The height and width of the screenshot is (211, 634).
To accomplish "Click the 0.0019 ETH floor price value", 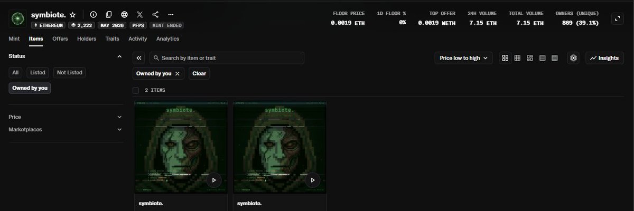I will pos(348,23).
